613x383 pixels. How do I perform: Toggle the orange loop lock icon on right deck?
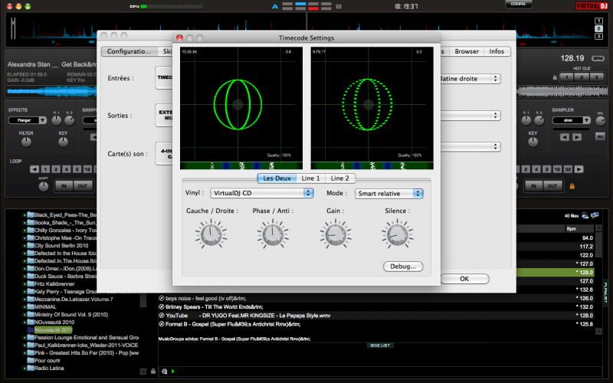pyautogui.click(x=572, y=186)
